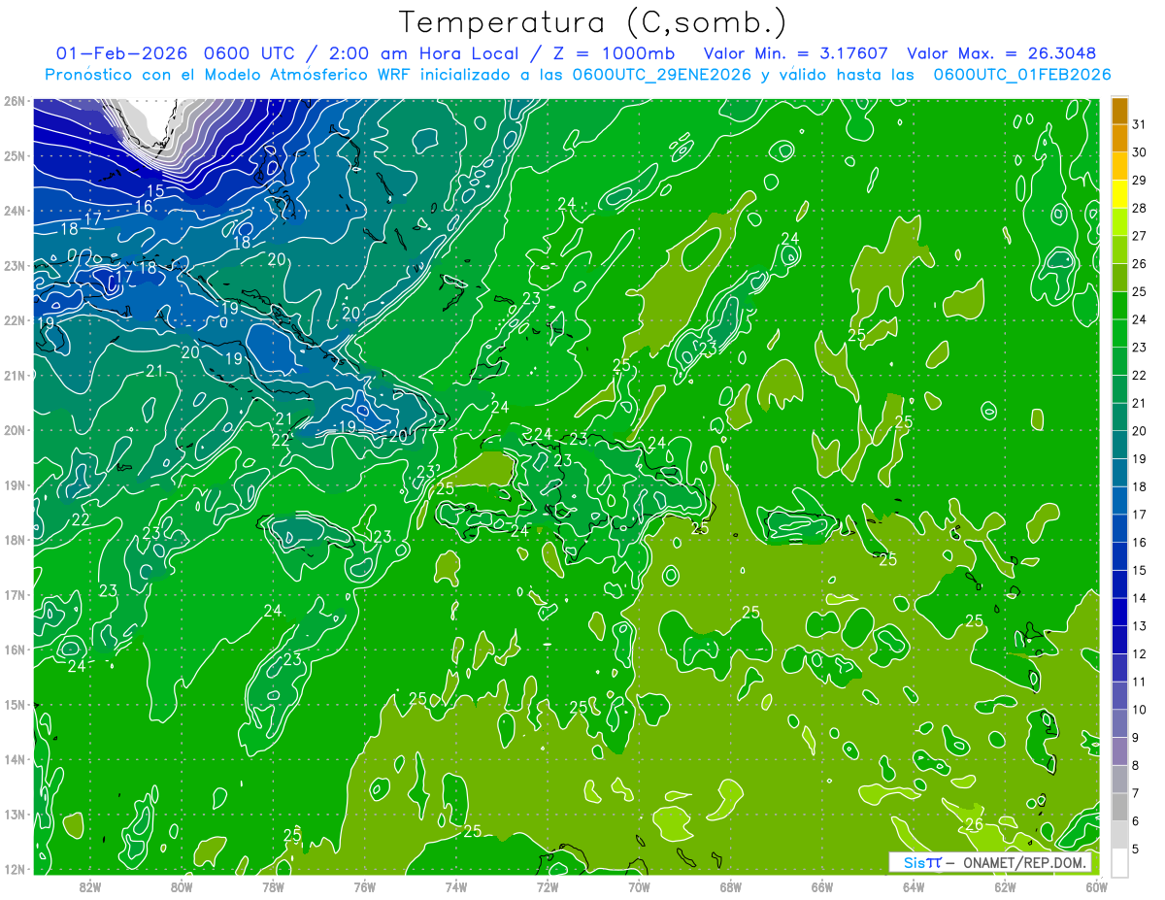
Task: Click the 14N latitude axis label
Action: pos(14,759)
